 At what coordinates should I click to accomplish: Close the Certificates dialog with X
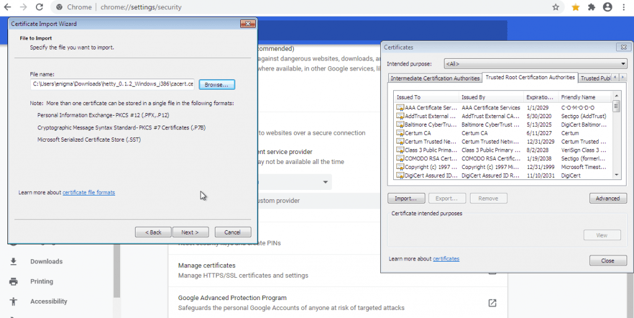623,47
